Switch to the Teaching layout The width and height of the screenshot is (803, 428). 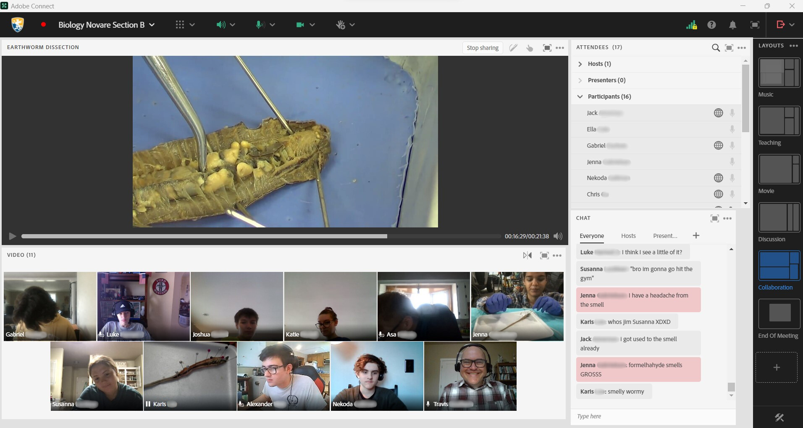[x=779, y=121]
